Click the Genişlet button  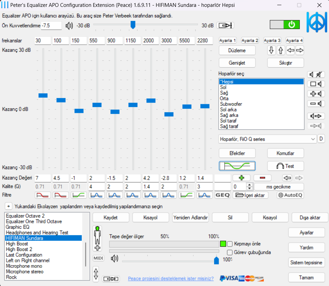pyautogui.click(x=237, y=63)
